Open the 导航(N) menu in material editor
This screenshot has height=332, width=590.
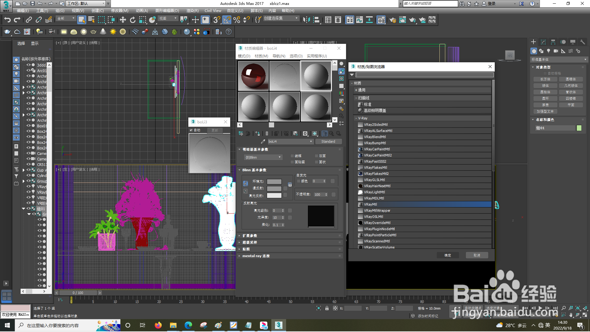279,56
